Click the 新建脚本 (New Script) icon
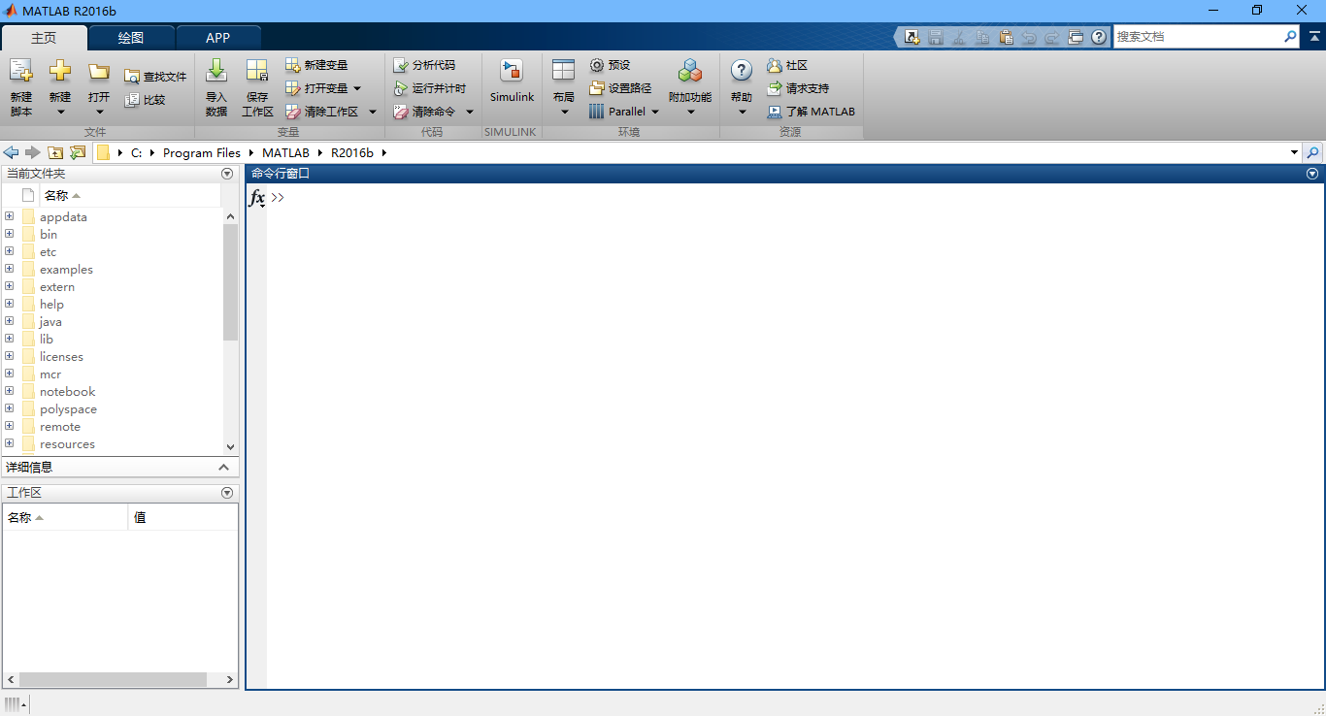This screenshot has width=1326, height=716. (x=21, y=72)
